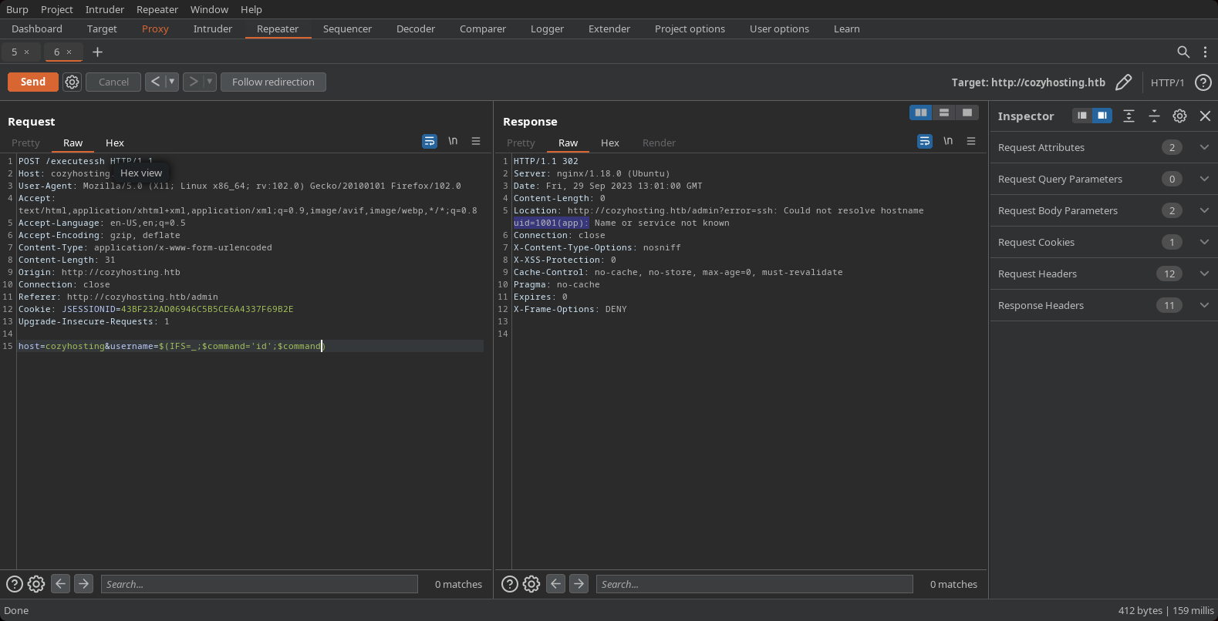Go forward to next request in history

tap(193, 82)
